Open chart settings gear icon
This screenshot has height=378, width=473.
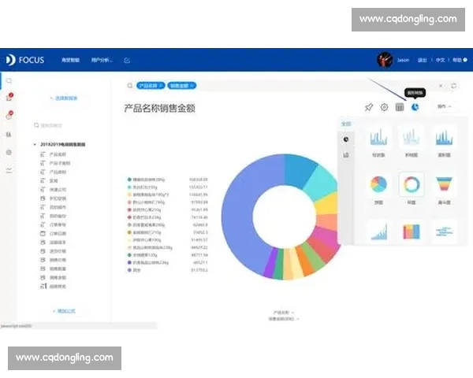[384, 107]
